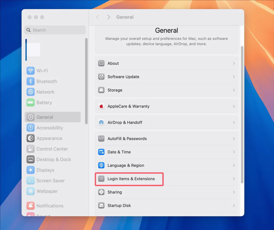
Task: Click the Storage drive icon
Action: point(101,90)
